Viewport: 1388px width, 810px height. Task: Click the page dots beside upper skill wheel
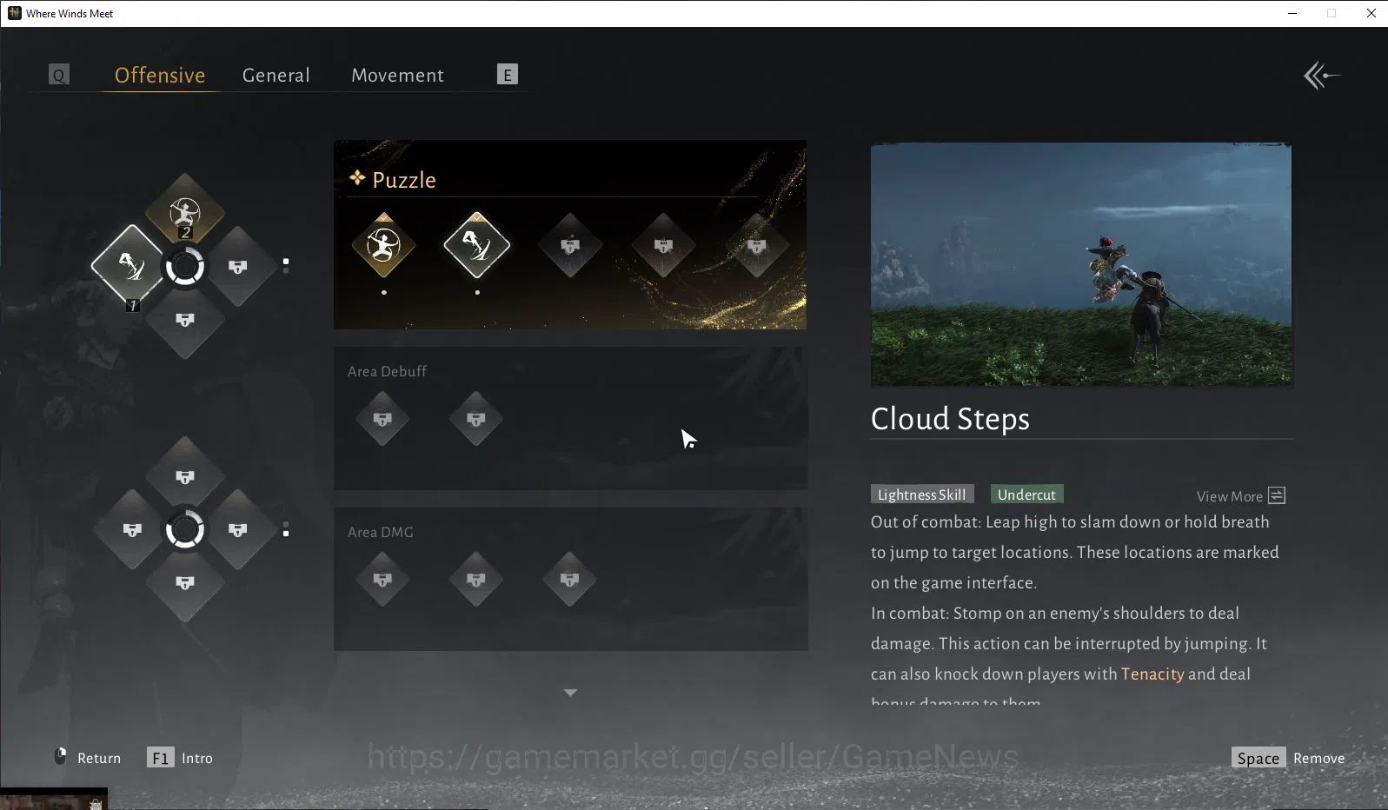point(286,266)
